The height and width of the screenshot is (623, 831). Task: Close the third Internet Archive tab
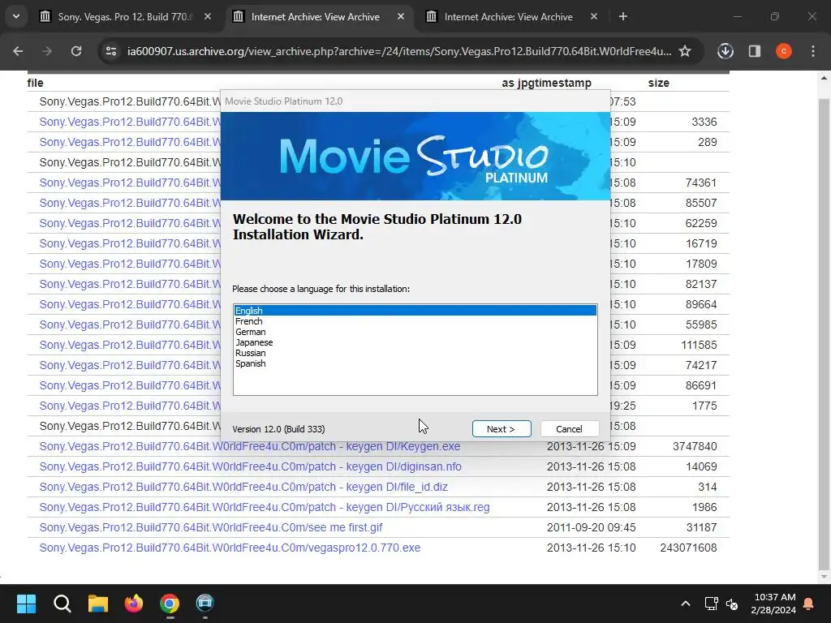pos(593,16)
